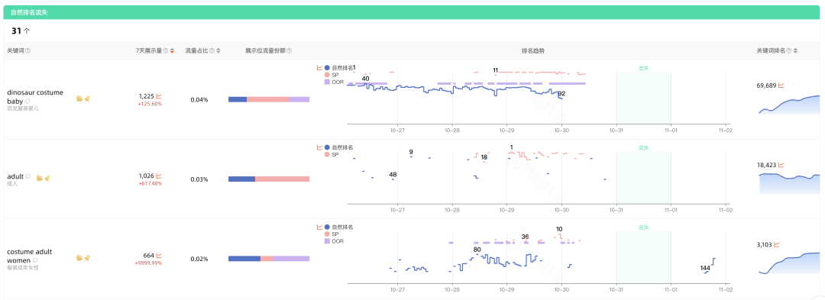Copy the 'adult' keyword text
This screenshot has width=825, height=300.
[x=28, y=176]
